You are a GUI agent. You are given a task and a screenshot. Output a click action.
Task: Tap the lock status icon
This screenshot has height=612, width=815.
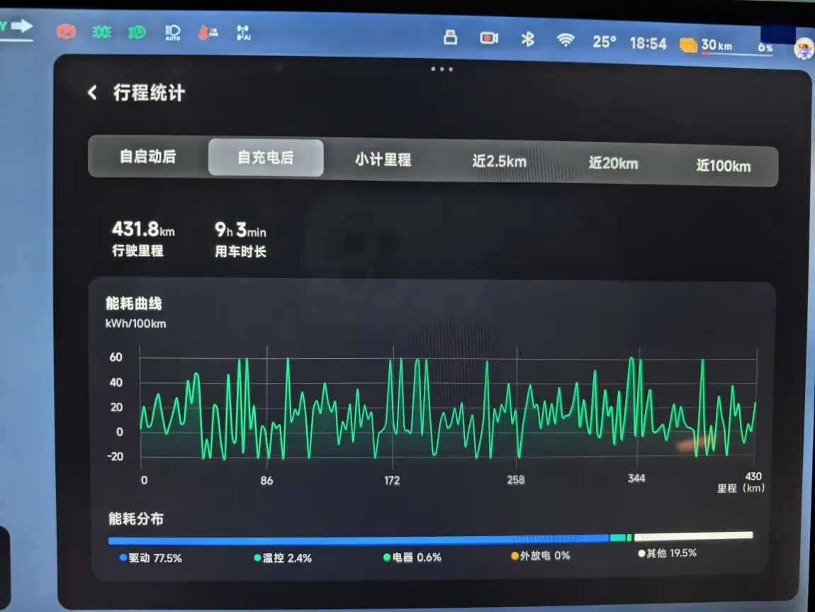[450, 38]
